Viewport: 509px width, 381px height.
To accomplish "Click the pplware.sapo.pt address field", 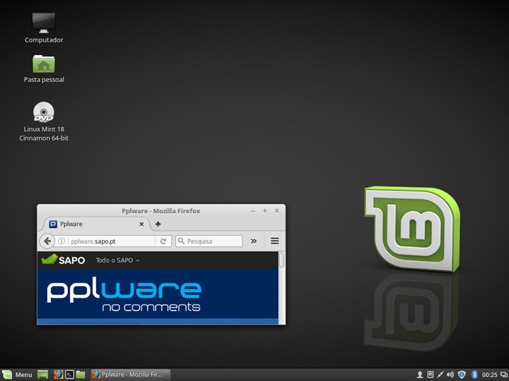I will [x=112, y=241].
